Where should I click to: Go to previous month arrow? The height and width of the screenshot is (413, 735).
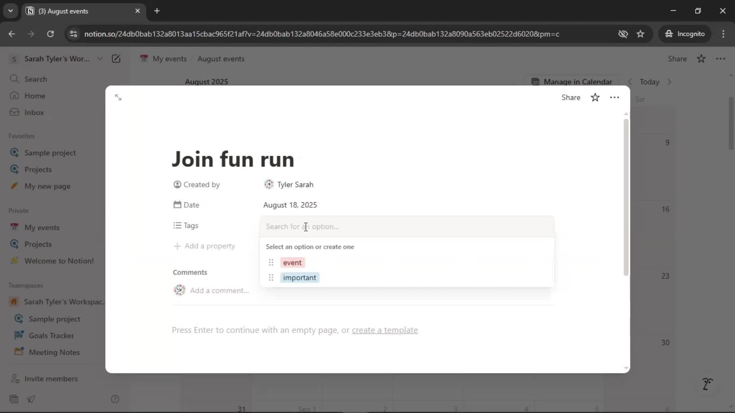point(630,82)
